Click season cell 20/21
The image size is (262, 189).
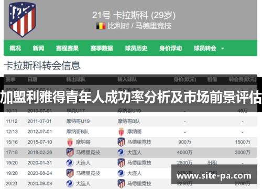(x=12, y=184)
